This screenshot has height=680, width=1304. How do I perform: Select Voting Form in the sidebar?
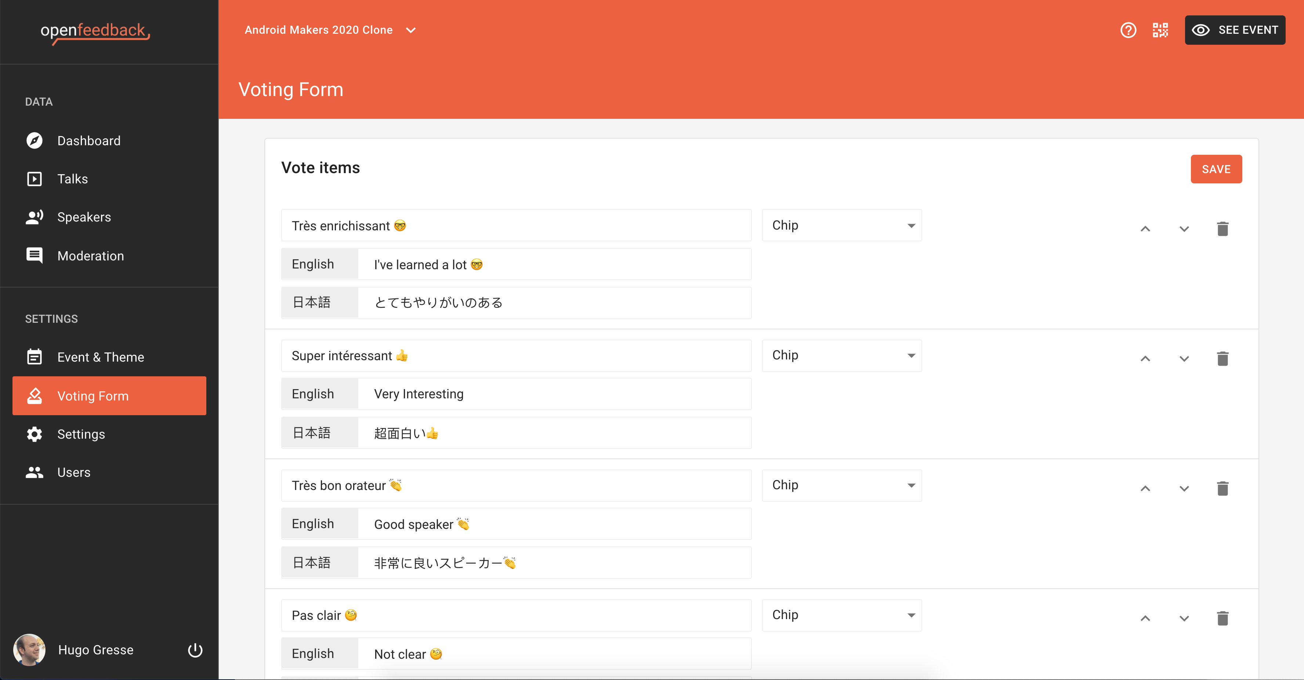tap(93, 396)
